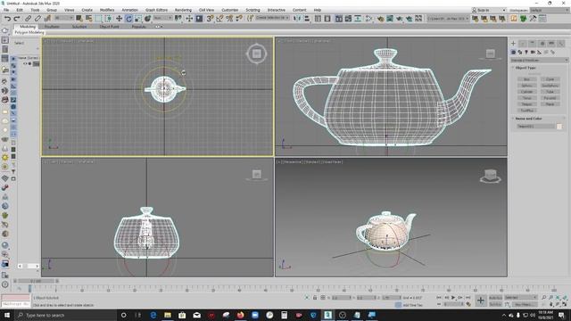Switch to Modify command panel tab
Image resolution: width=571 pixels, height=321 pixels.
coord(523,44)
